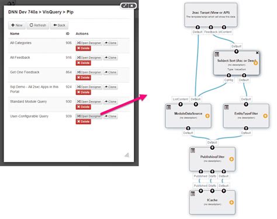Click the Name column header

point(15,34)
